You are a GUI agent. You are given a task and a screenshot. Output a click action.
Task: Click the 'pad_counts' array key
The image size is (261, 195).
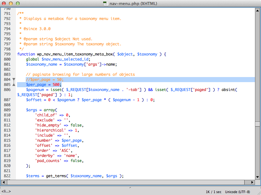(48, 161)
